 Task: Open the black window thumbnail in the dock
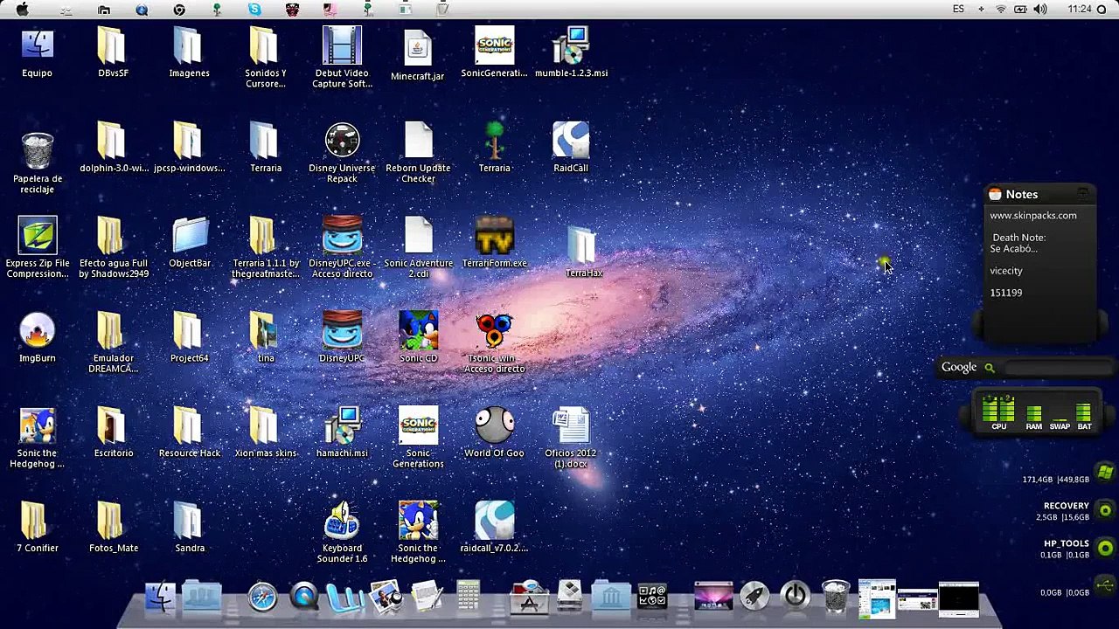[959, 598]
